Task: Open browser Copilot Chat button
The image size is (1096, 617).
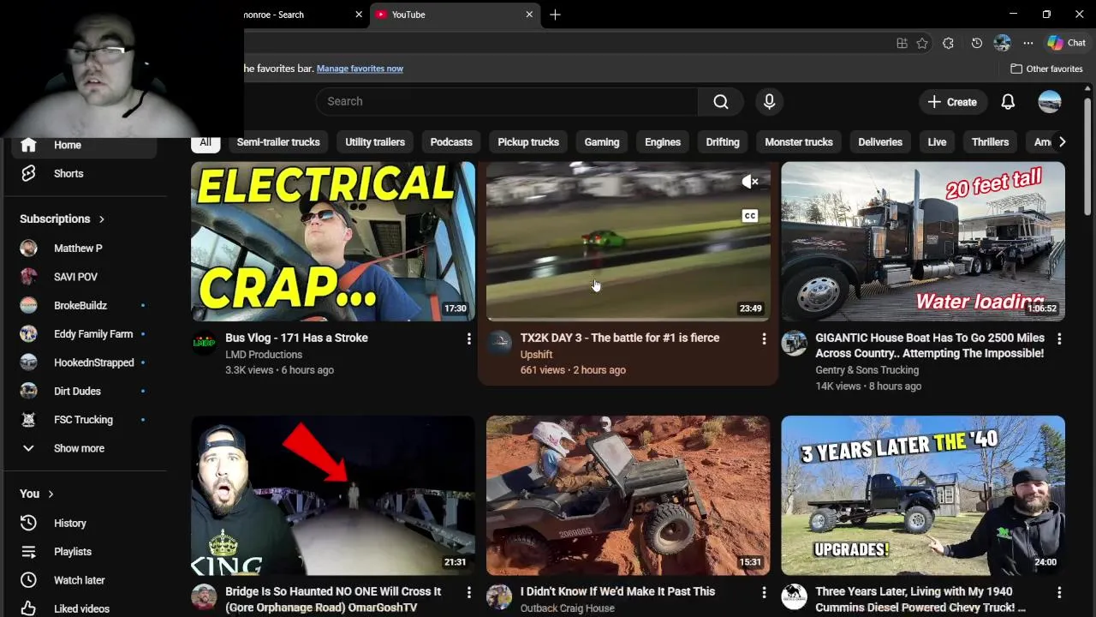Action: 1067,43
